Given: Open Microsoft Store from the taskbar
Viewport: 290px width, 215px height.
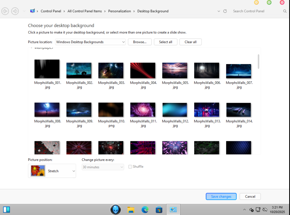Looking at the screenshot, I should coord(159,210).
